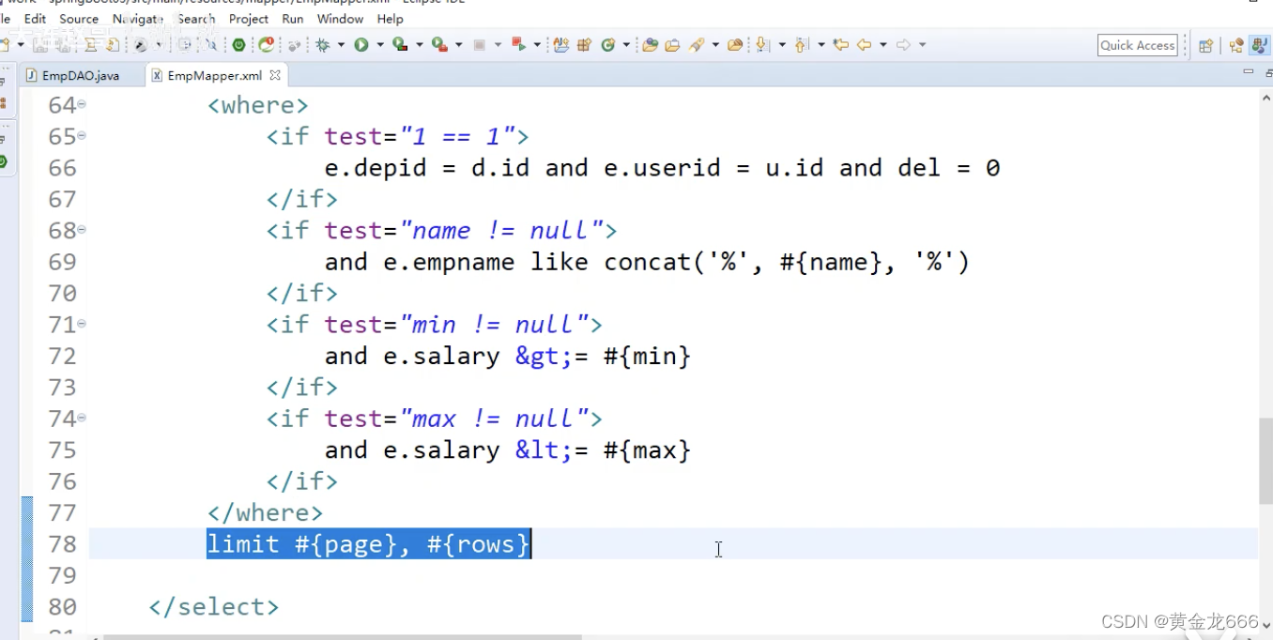Click the Run with Coverage icon
This screenshot has height=640, width=1273.
[399, 45]
